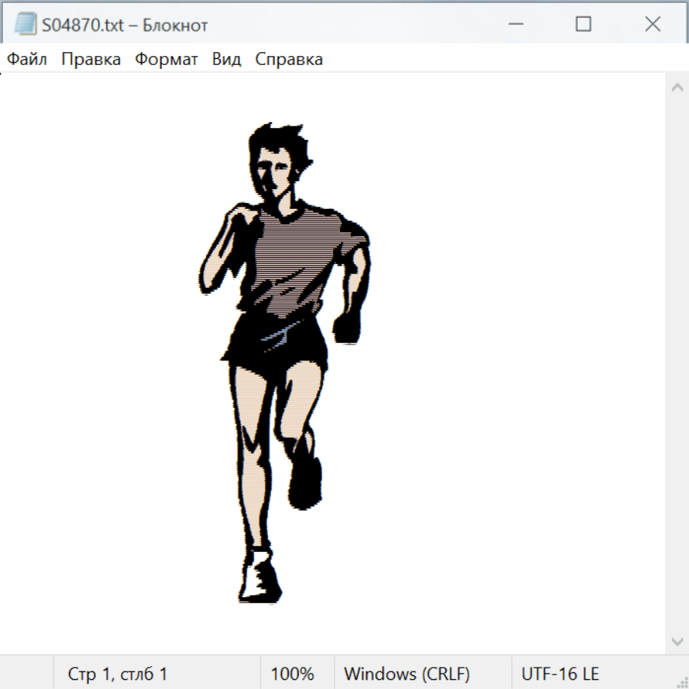
Task: Click the Стр 1, стлб 1 status field
Action: point(118,674)
